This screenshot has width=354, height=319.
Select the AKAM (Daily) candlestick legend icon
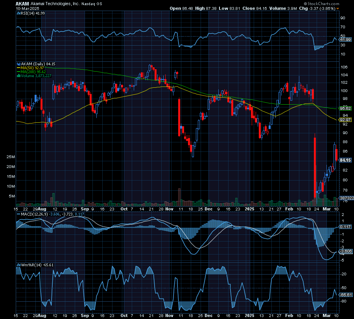click(18, 63)
